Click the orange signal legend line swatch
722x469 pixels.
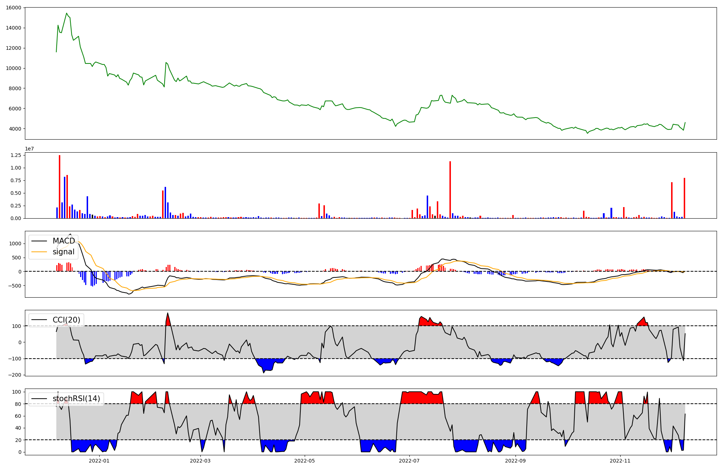tap(39, 252)
